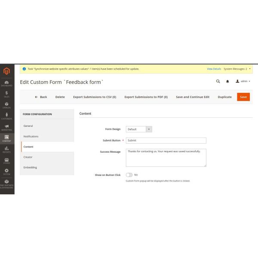Expand the System Messages dropdown arrow
258x258 pixels.
point(250,69)
